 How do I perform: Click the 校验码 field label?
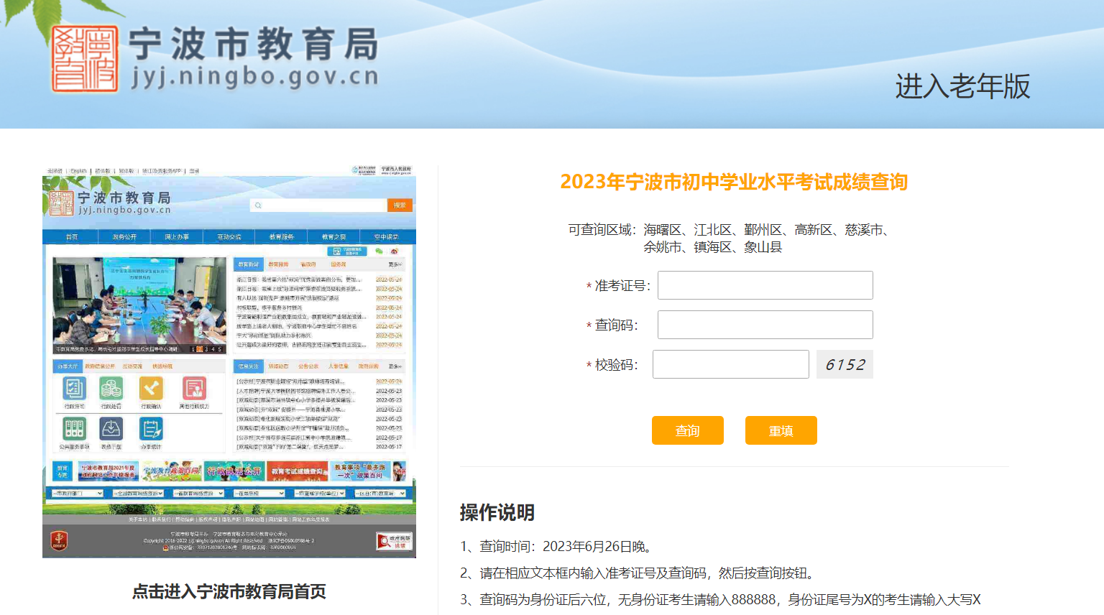pos(616,365)
